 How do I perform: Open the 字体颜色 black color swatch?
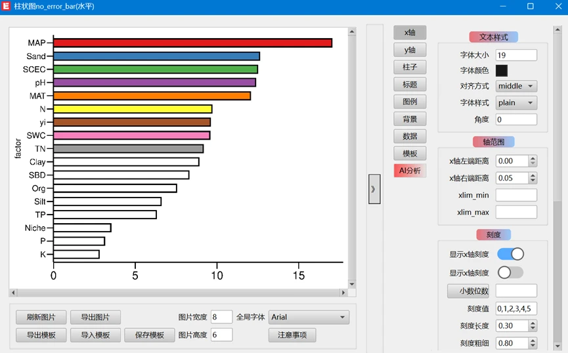(502, 70)
